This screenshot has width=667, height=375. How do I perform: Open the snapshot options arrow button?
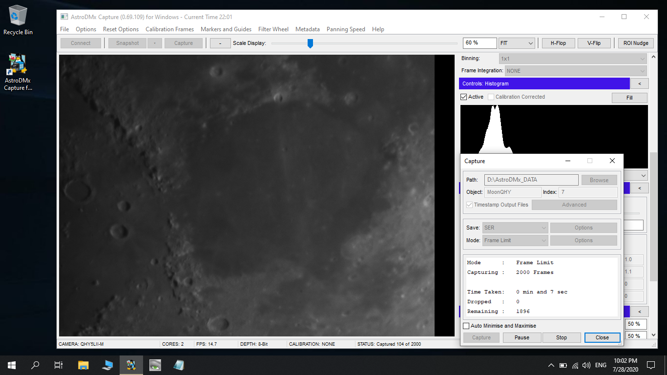pos(154,43)
